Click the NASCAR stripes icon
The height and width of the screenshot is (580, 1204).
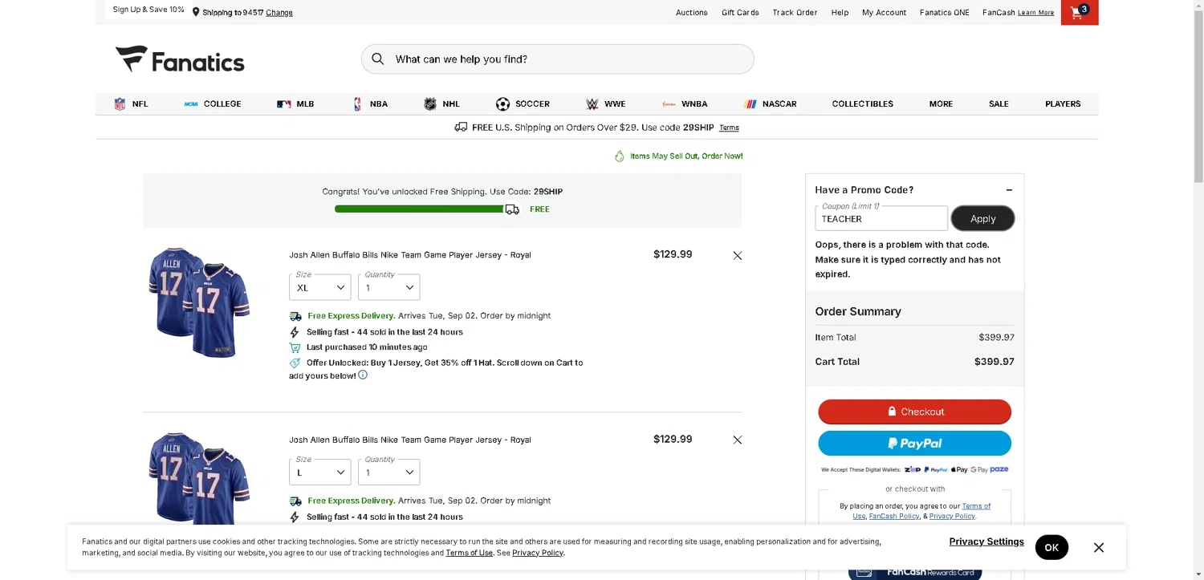tap(750, 103)
